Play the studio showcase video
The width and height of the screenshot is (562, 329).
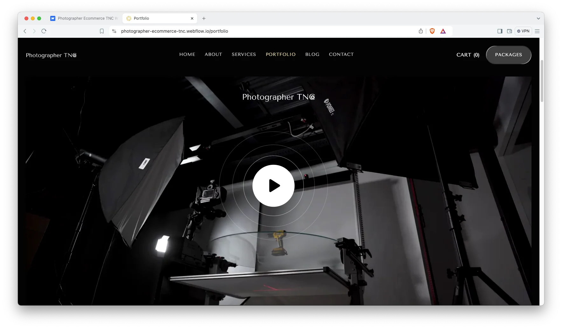click(273, 186)
